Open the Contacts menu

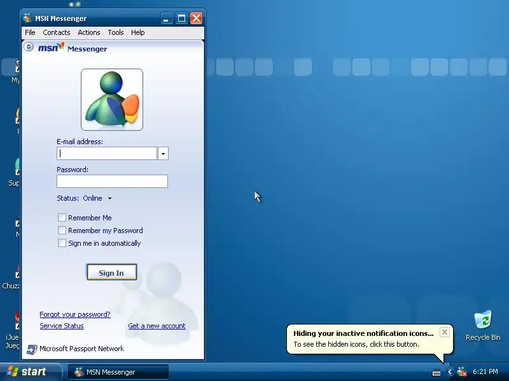pos(57,32)
